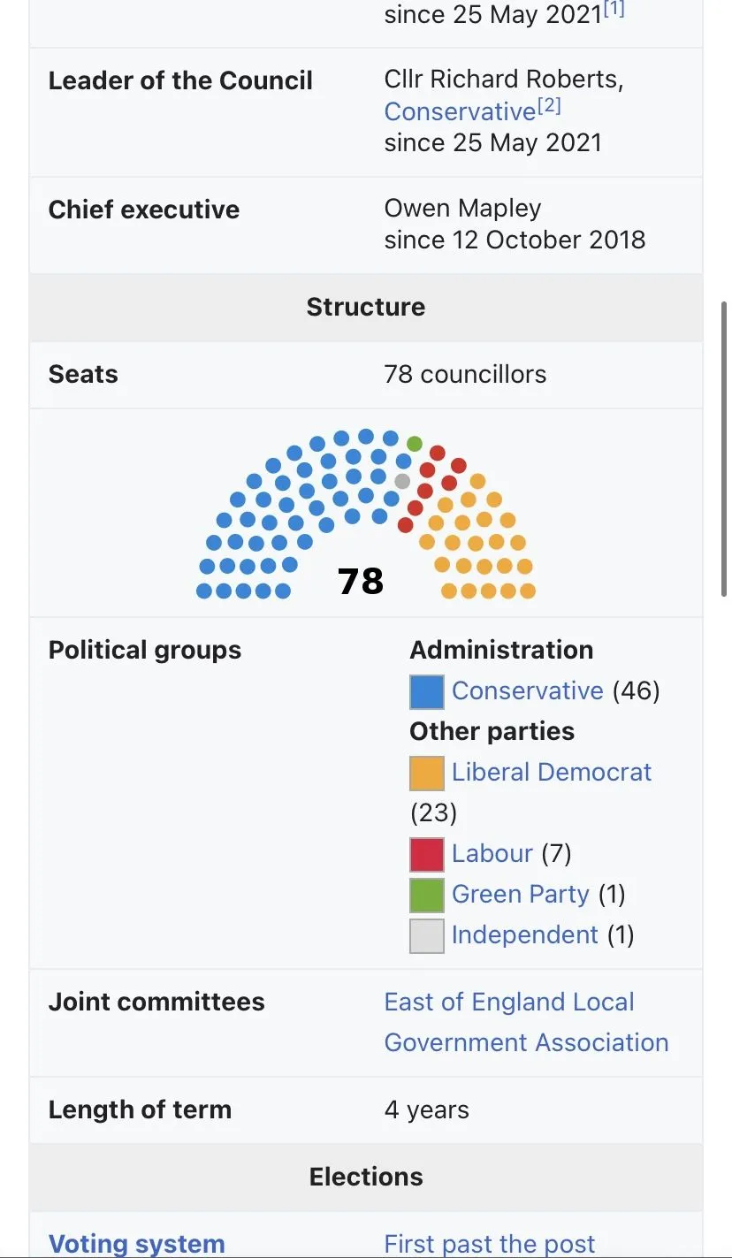Open the Conservative link under Administration

click(x=527, y=690)
